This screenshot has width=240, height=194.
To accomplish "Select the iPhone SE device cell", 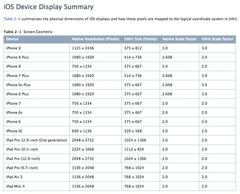I will [36, 131].
